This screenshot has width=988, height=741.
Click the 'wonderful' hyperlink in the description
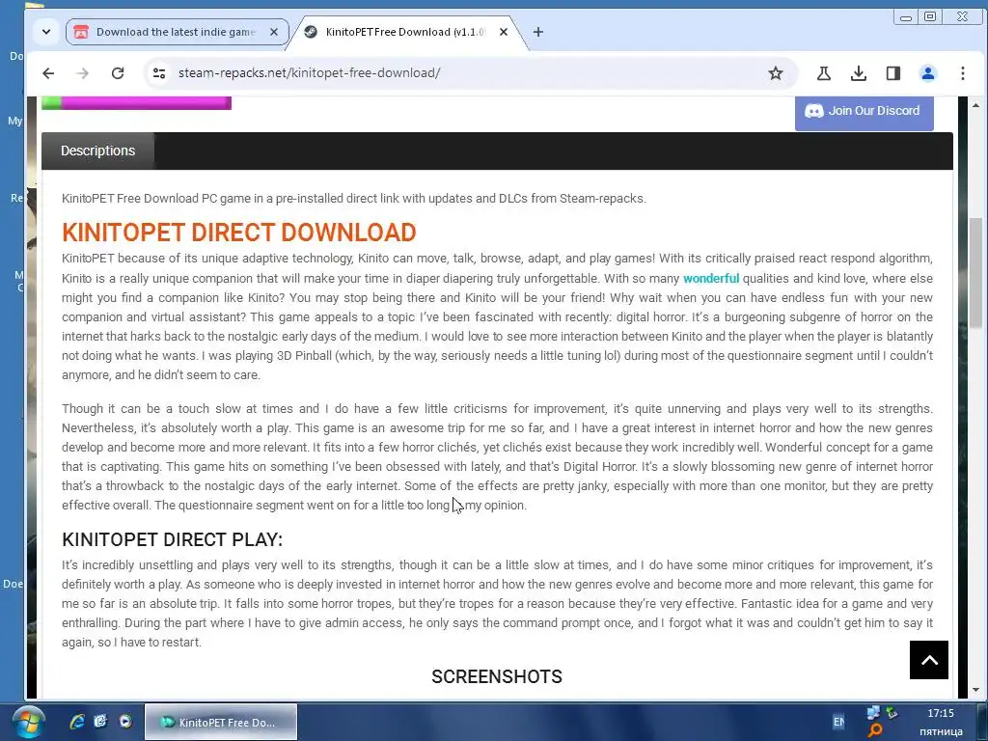pyautogui.click(x=711, y=279)
